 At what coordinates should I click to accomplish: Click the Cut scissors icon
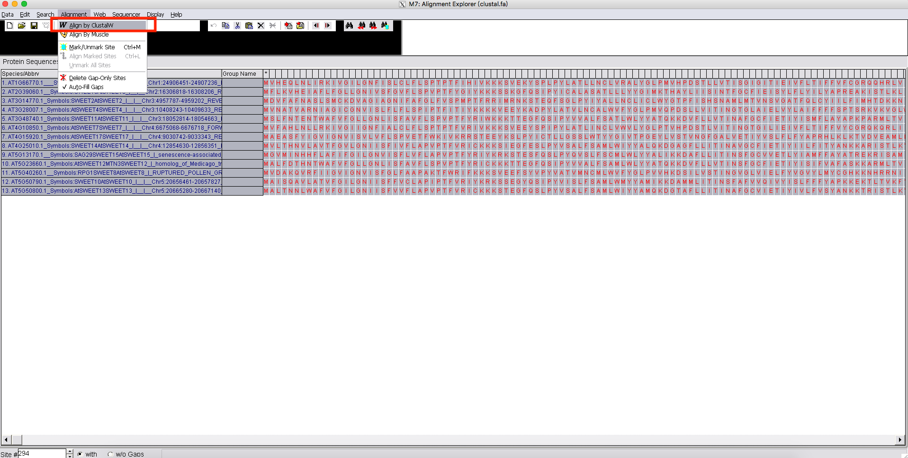coord(237,26)
